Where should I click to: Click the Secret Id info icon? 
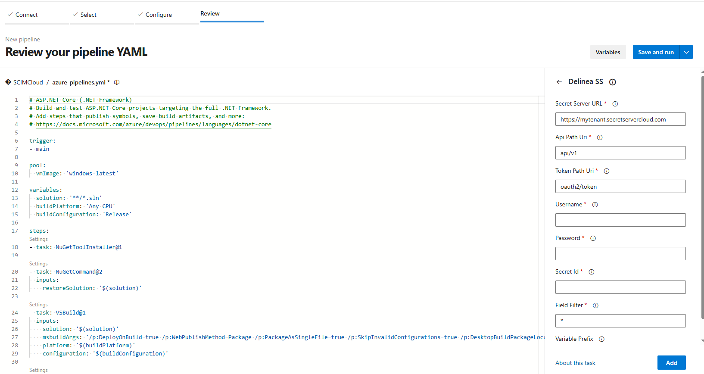(x=592, y=272)
